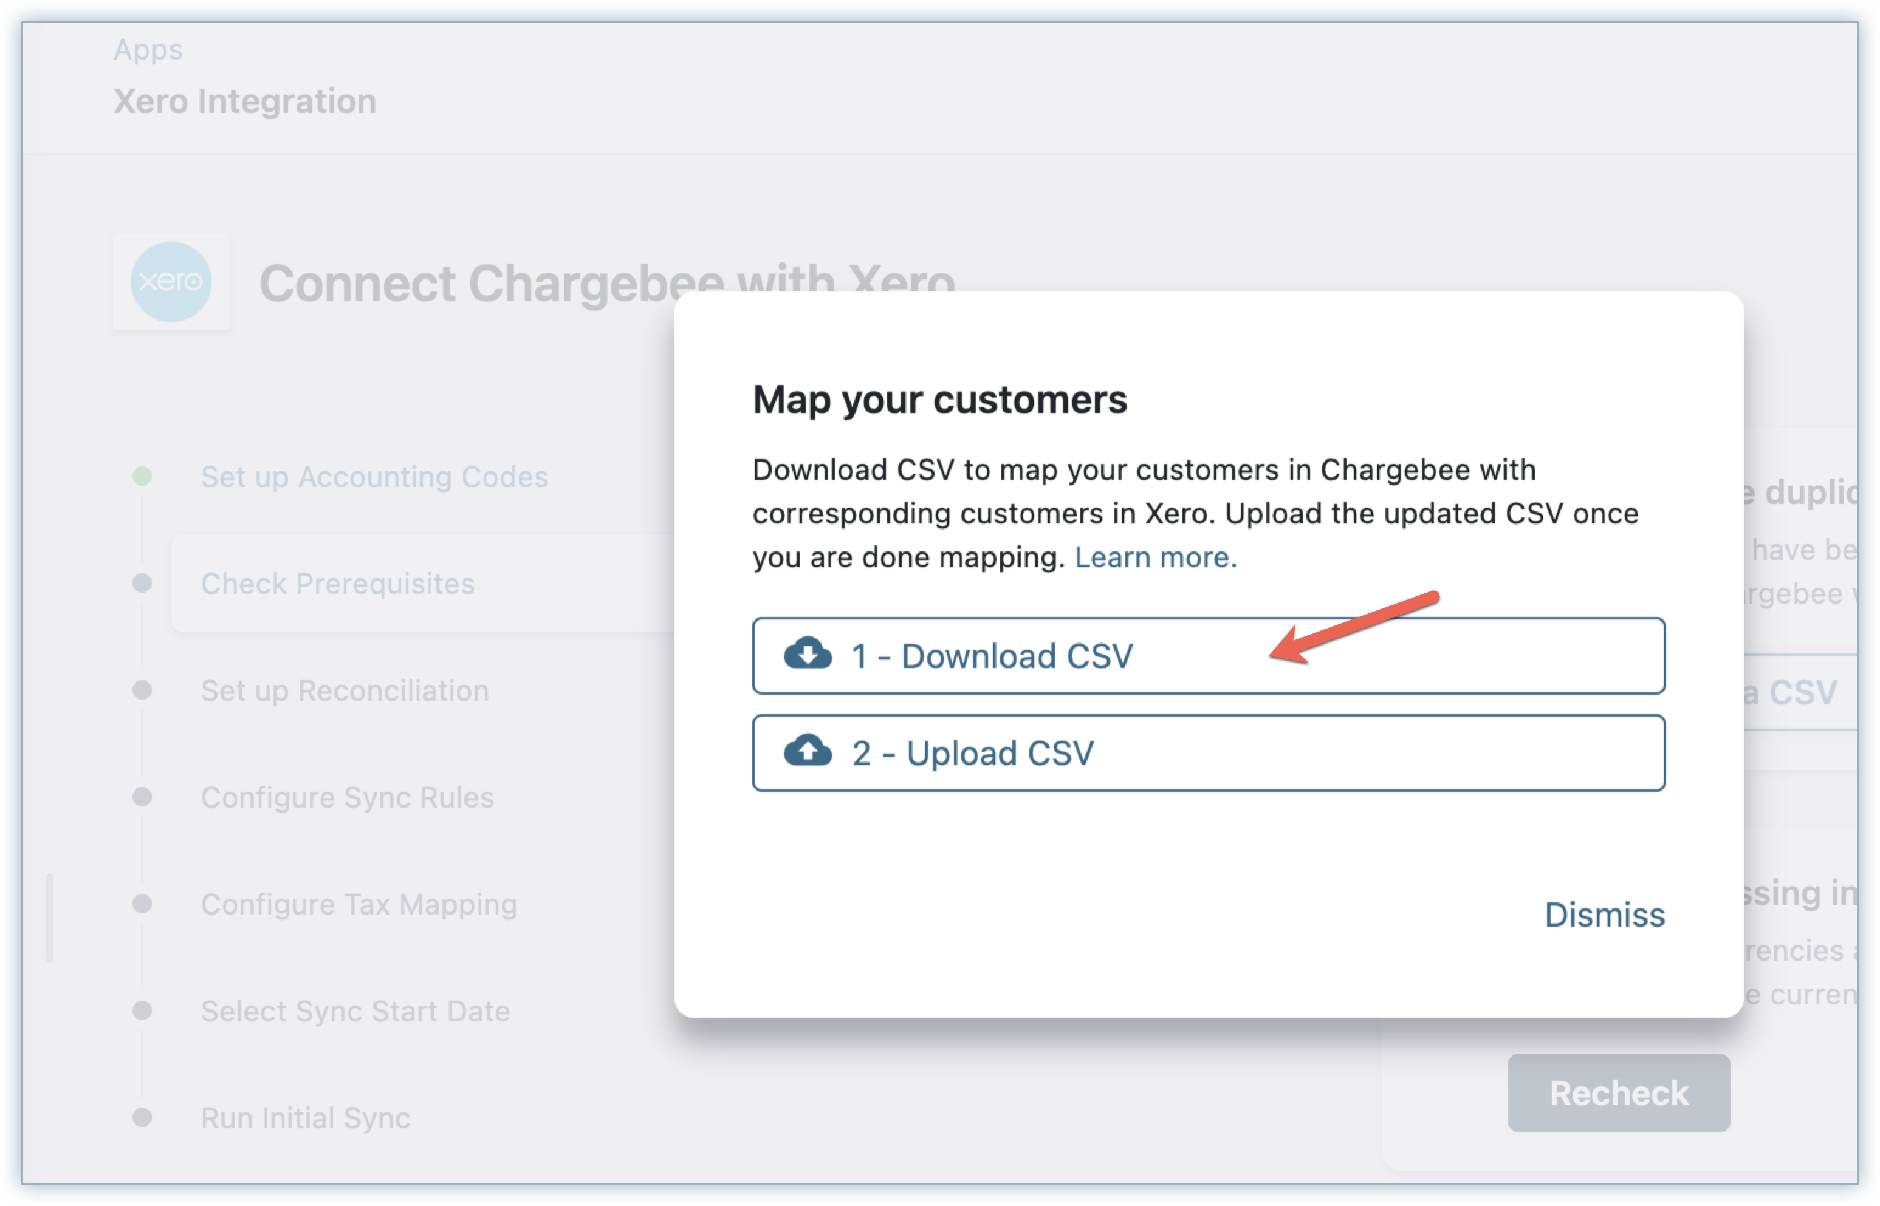Open Select Sync Start Date step
1880x1206 pixels.
(355, 1011)
